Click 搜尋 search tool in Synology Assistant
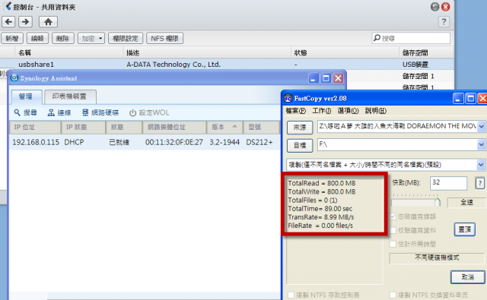Screen dimensions: 487x300 pyautogui.click(x=25, y=112)
